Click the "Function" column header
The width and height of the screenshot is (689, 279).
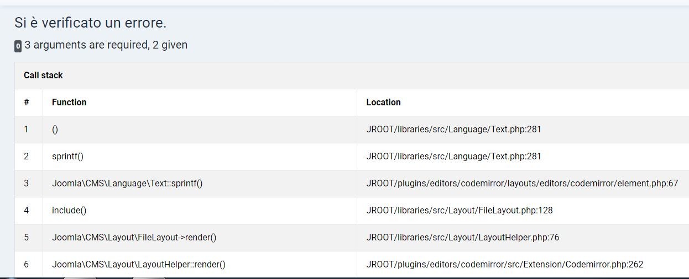point(69,103)
